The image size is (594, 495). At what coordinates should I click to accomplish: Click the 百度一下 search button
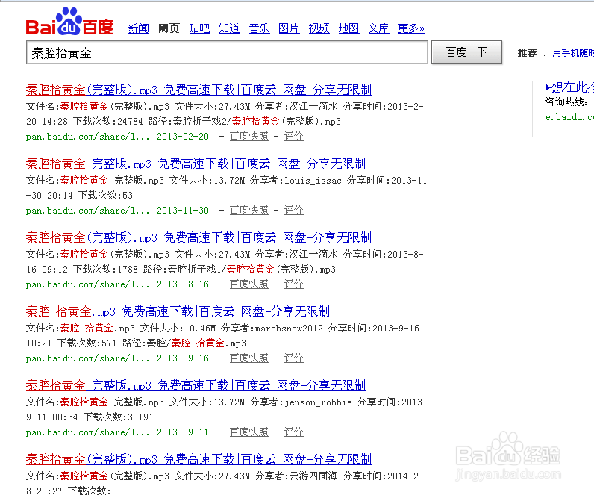(466, 52)
